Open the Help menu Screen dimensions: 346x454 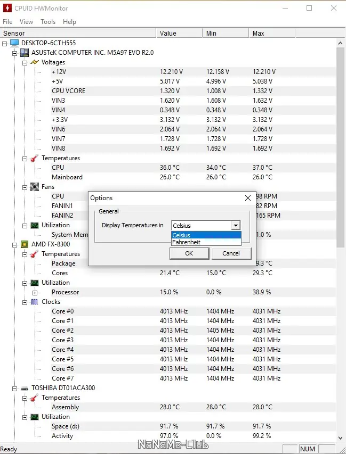tap(70, 22)
